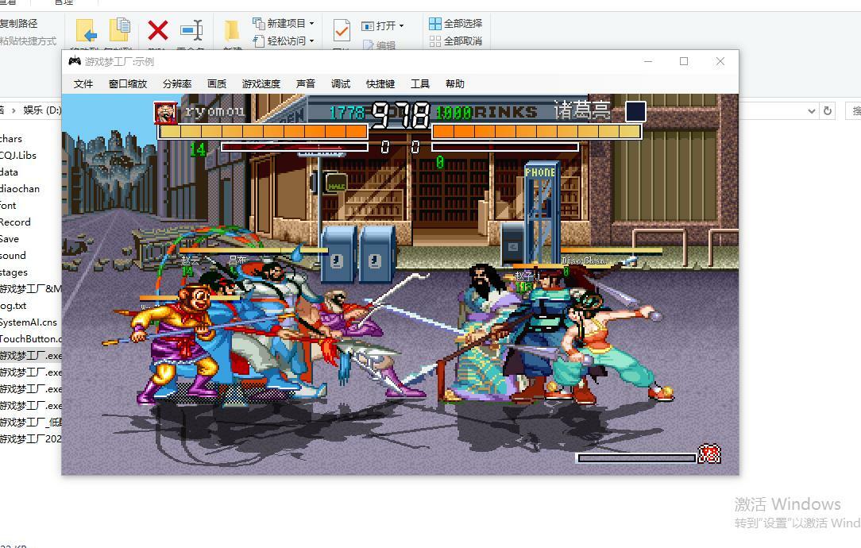Image resolution: width=861 pixels, height=548 pixels.
Task: Open the 声音 menu
Action: 305,84
